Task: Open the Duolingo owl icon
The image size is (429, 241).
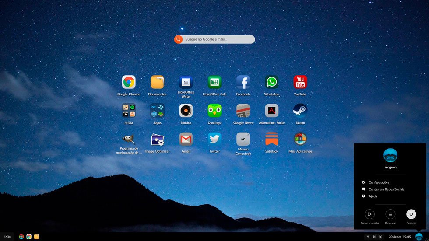Action: [214, 111]
